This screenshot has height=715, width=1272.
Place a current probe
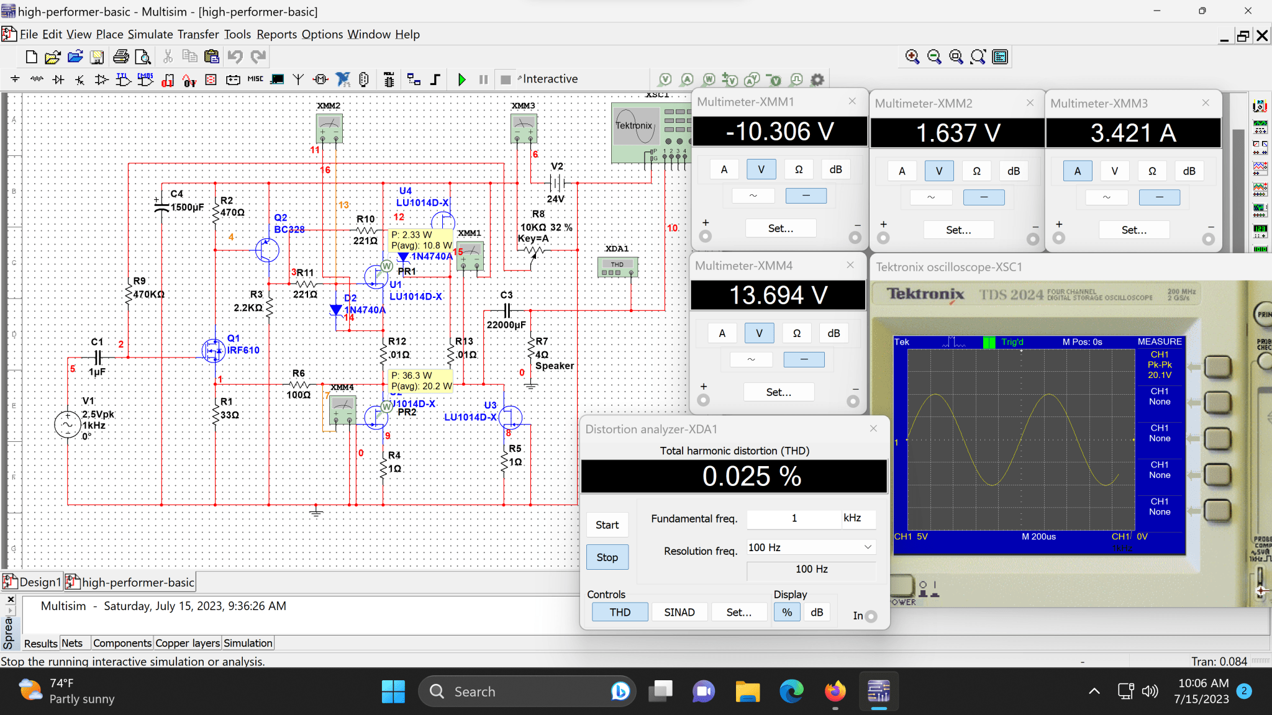pyautogui.click(x=687, y=79)
